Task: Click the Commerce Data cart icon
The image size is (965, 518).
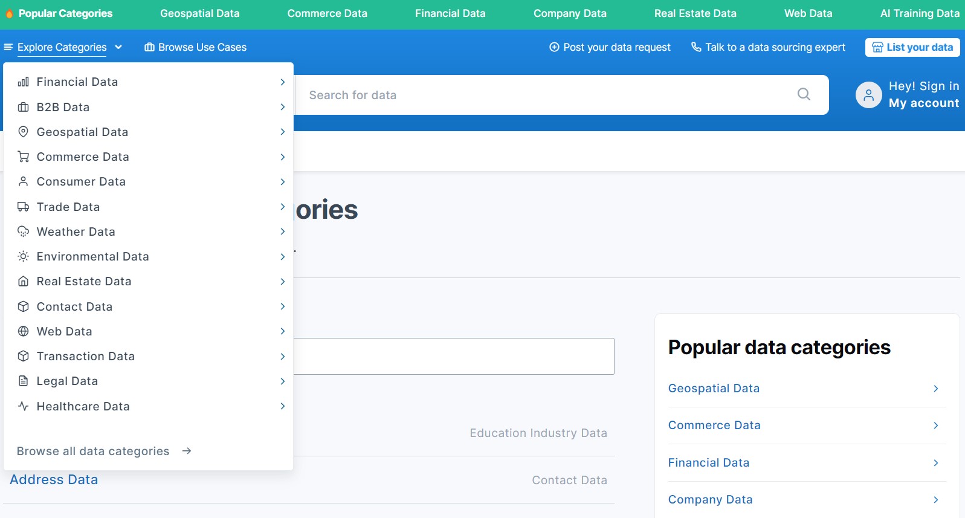Action: 24,157
